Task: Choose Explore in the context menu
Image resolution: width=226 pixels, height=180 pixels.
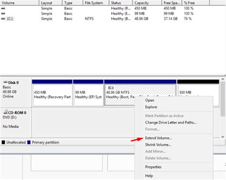Action: tap(151, 107)
